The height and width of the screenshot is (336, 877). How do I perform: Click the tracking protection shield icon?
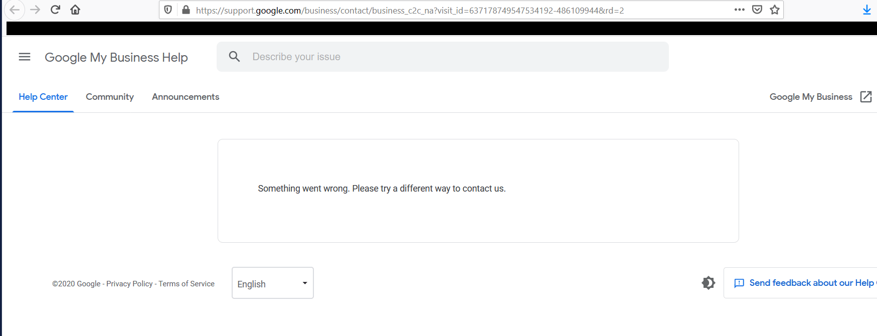tap(168, 10)
